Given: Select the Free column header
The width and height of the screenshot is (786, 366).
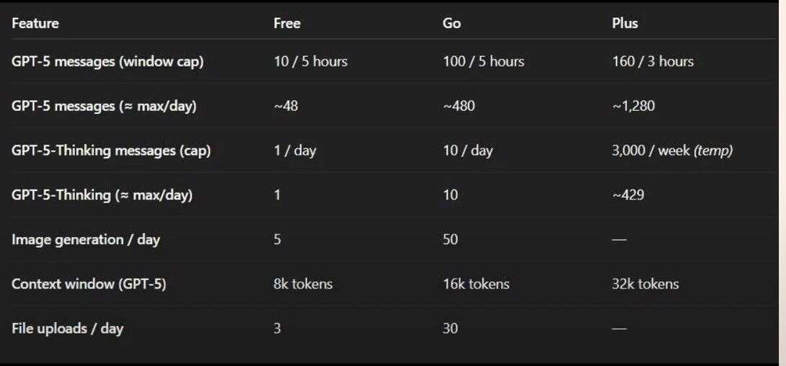Looking at the screenshot, I should tap(287, 23).
